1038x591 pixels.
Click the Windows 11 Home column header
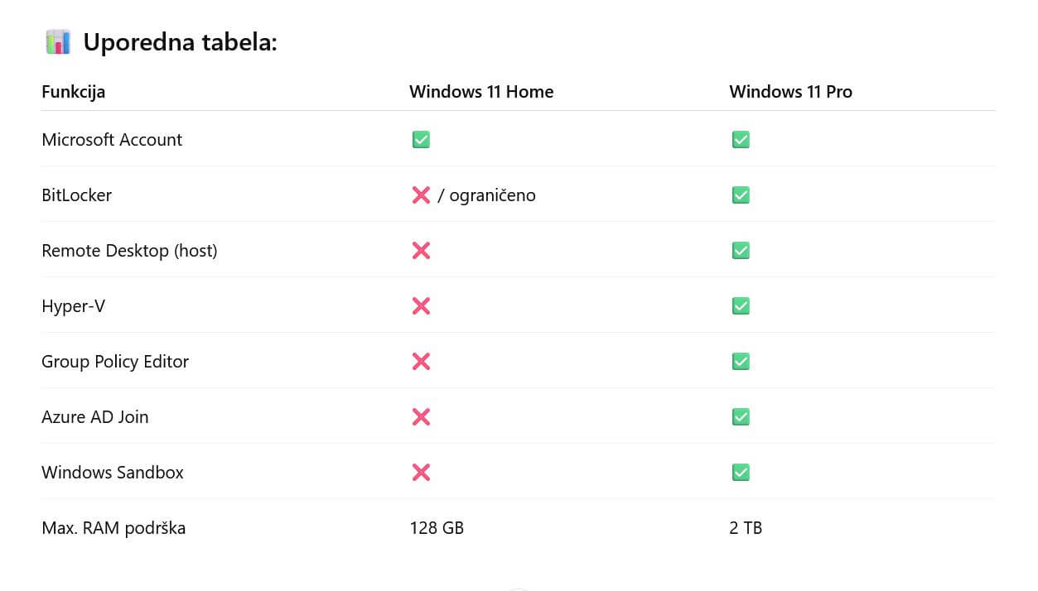click(480, 92)
